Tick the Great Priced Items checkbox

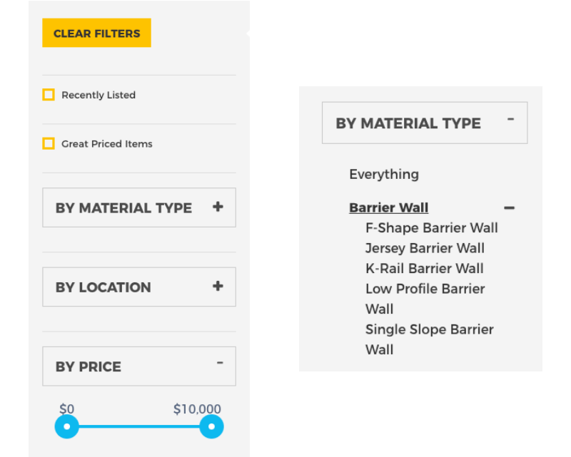coord(49,144)
